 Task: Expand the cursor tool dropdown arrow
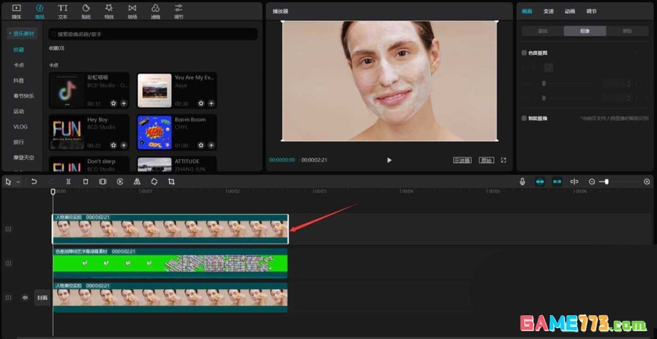tap(18, 182)
